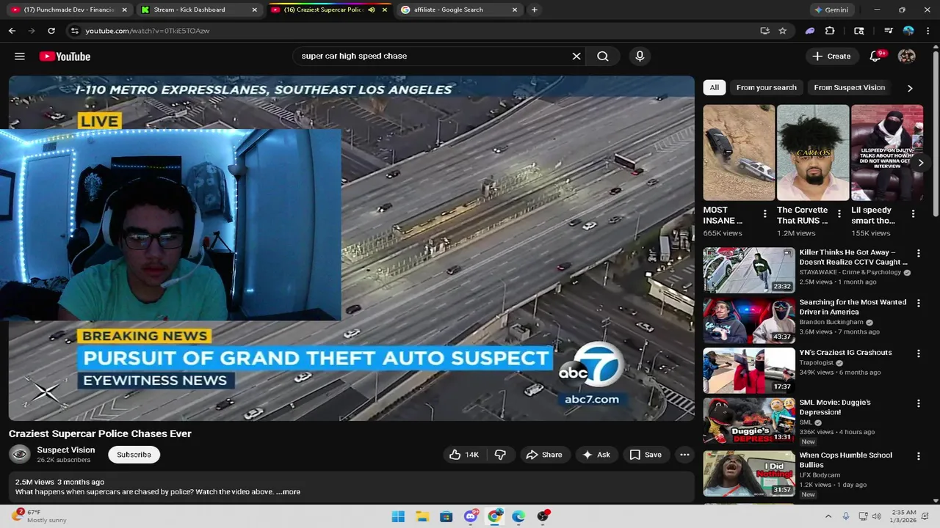Subscribe to Suspect Vision channel
Screen dimensions: 940x528
(x=134, y=455)
